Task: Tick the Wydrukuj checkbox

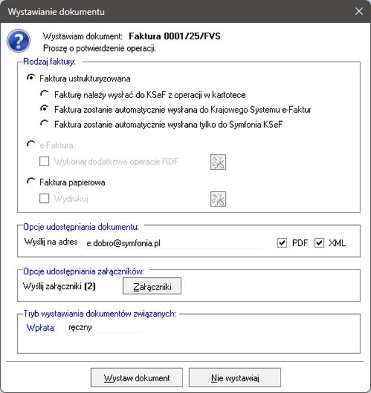Action: (x=44, y=199)
